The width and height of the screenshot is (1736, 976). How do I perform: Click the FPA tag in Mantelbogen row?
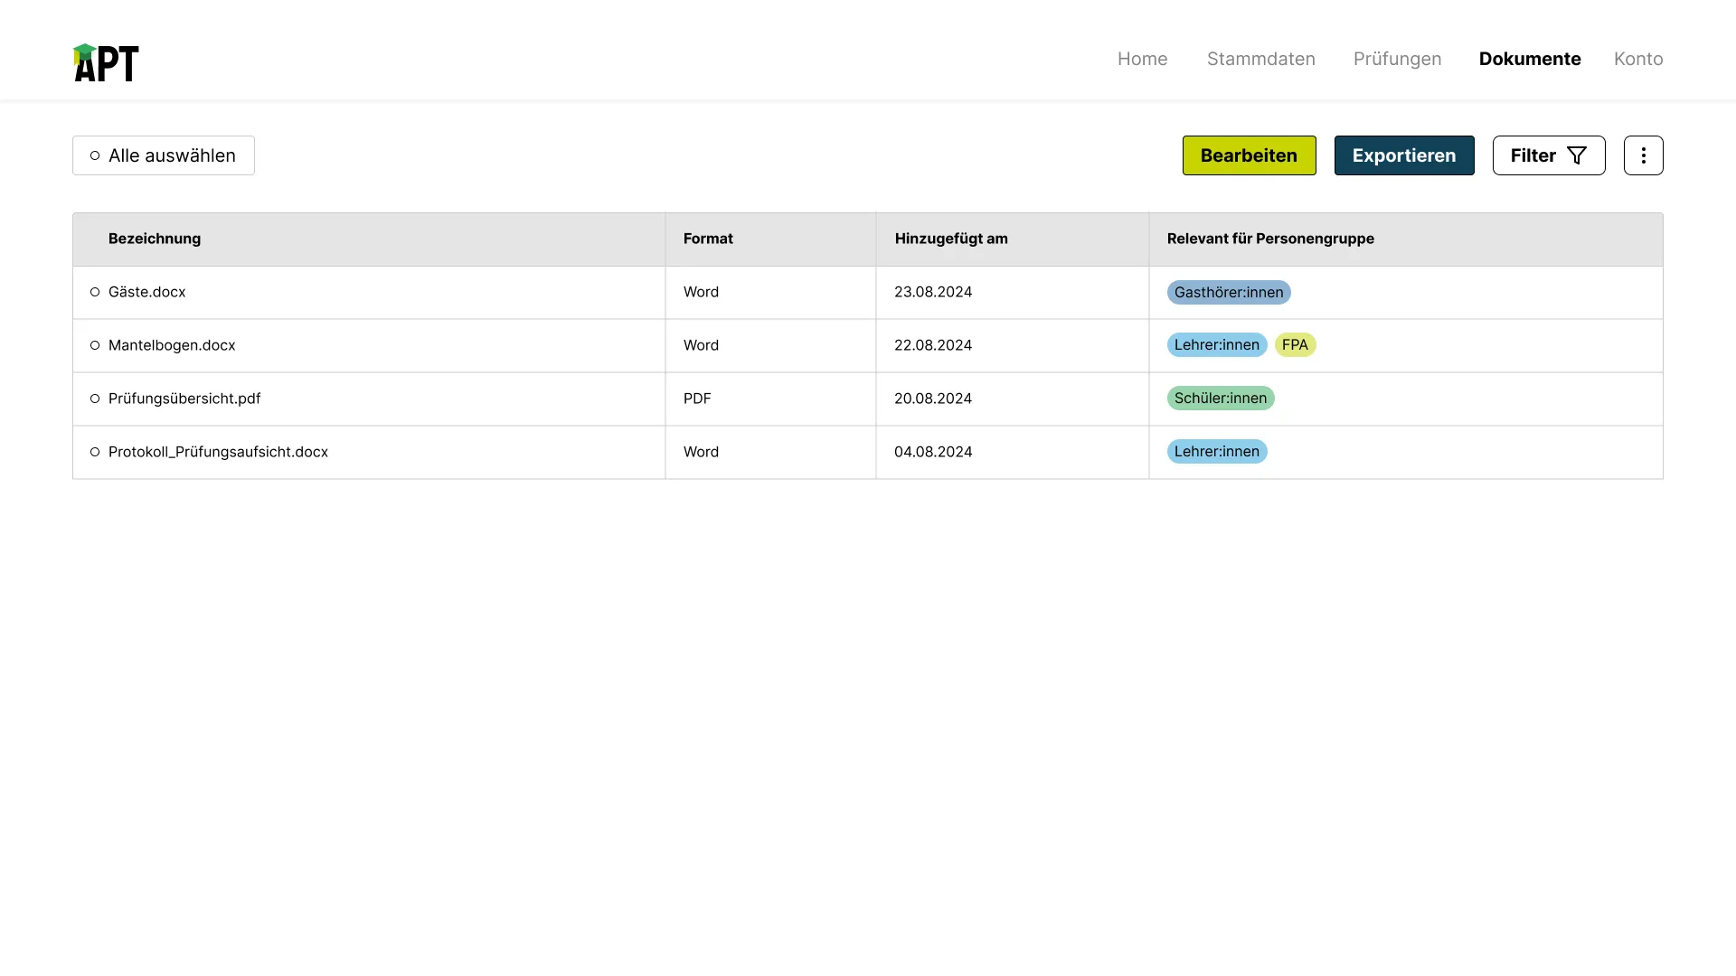[x=1295, y=344]
